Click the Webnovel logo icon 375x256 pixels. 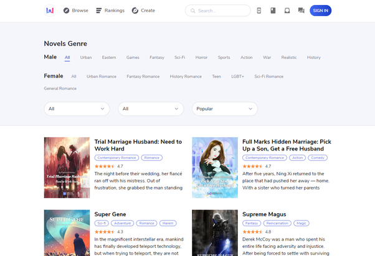pyautogui.click(x=50, y=11)
